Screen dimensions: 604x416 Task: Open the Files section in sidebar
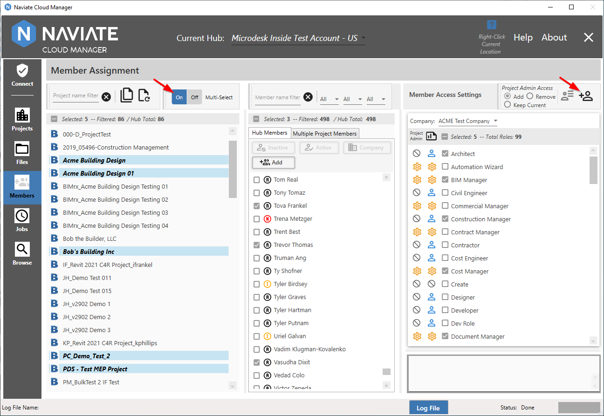22,153
